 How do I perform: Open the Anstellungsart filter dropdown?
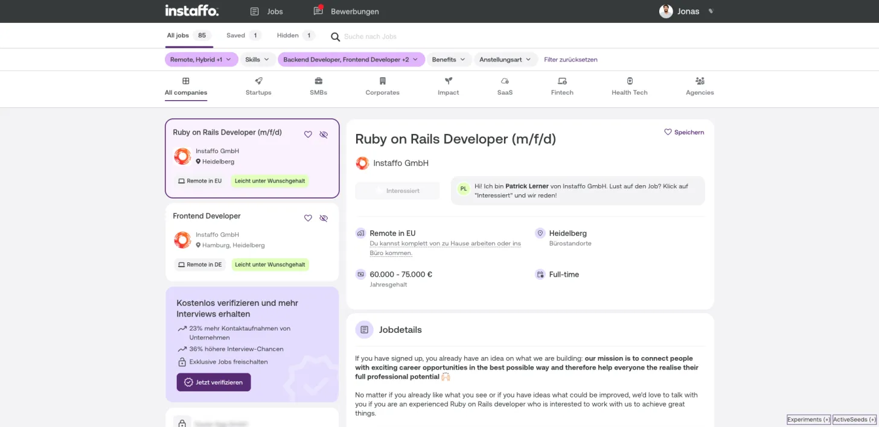coord(505,60)
